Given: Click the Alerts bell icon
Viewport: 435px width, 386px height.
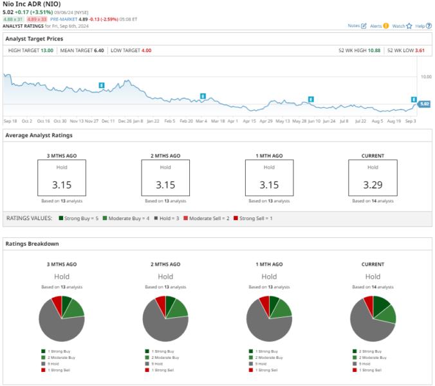Looking at the screenshot, I should (x=386, y=26).
